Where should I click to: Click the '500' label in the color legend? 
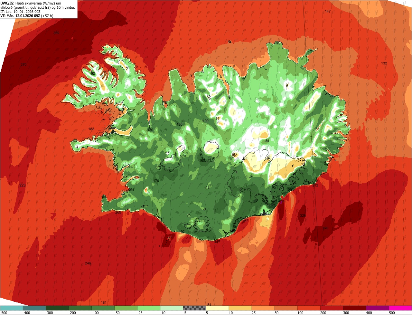392,313
